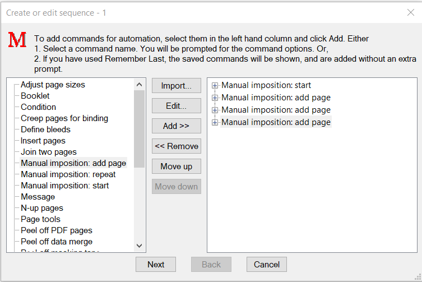This screenshot has width=422, height=282.
Task: Click the Add >> button
Action: pyautogui.click(x=177, y=126)
